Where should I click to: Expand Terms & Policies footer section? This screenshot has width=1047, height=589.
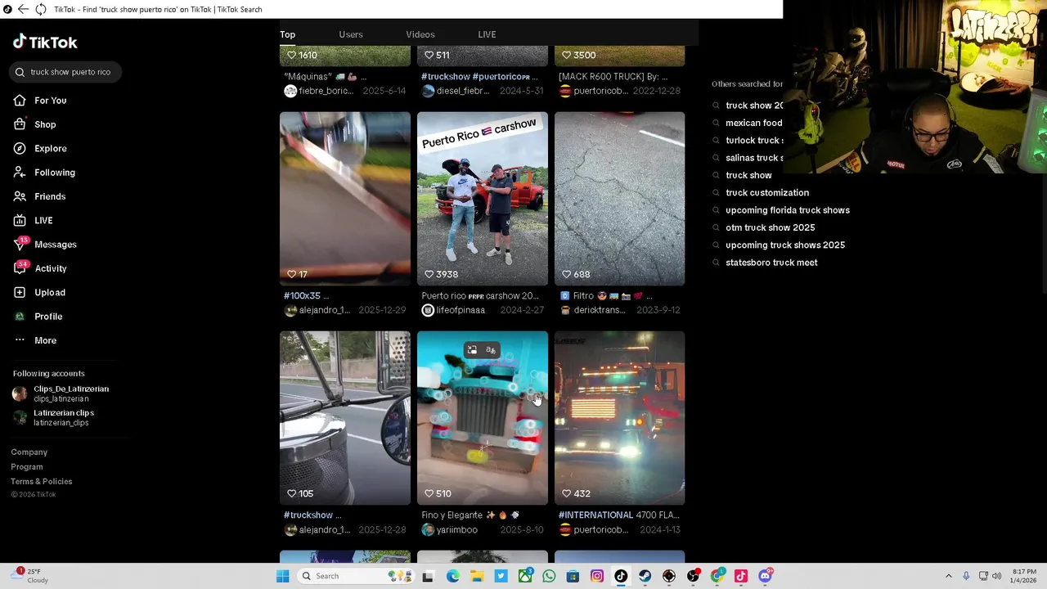42,482
